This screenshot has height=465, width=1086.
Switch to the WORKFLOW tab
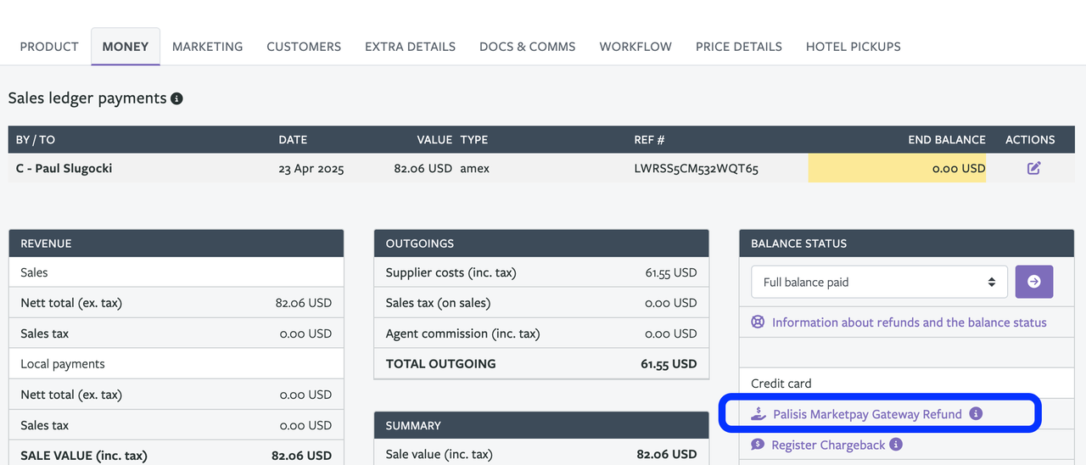pyautogui.click(x=635, y=47)
